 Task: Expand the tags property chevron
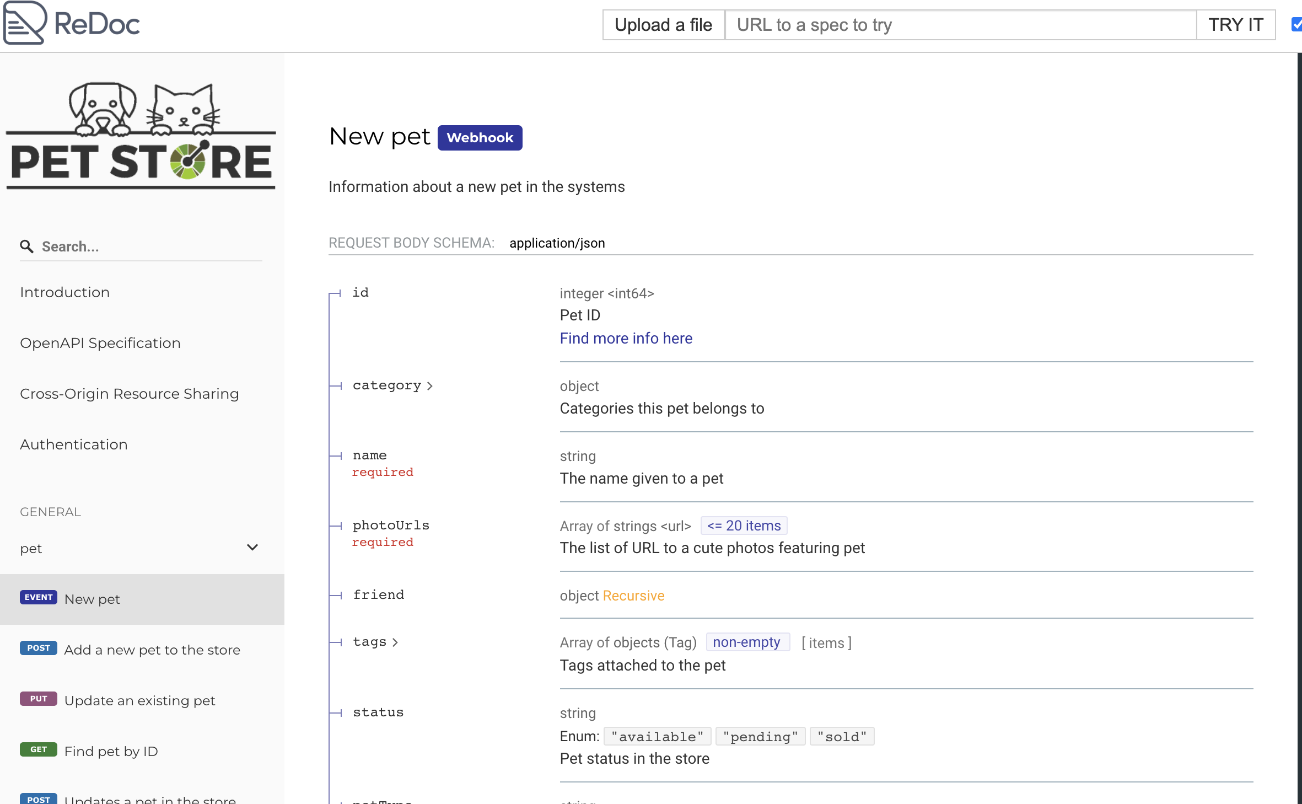[395, 642]
